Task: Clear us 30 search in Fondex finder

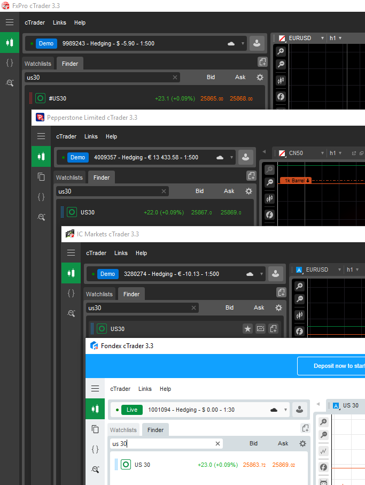Action: [218, 443]
